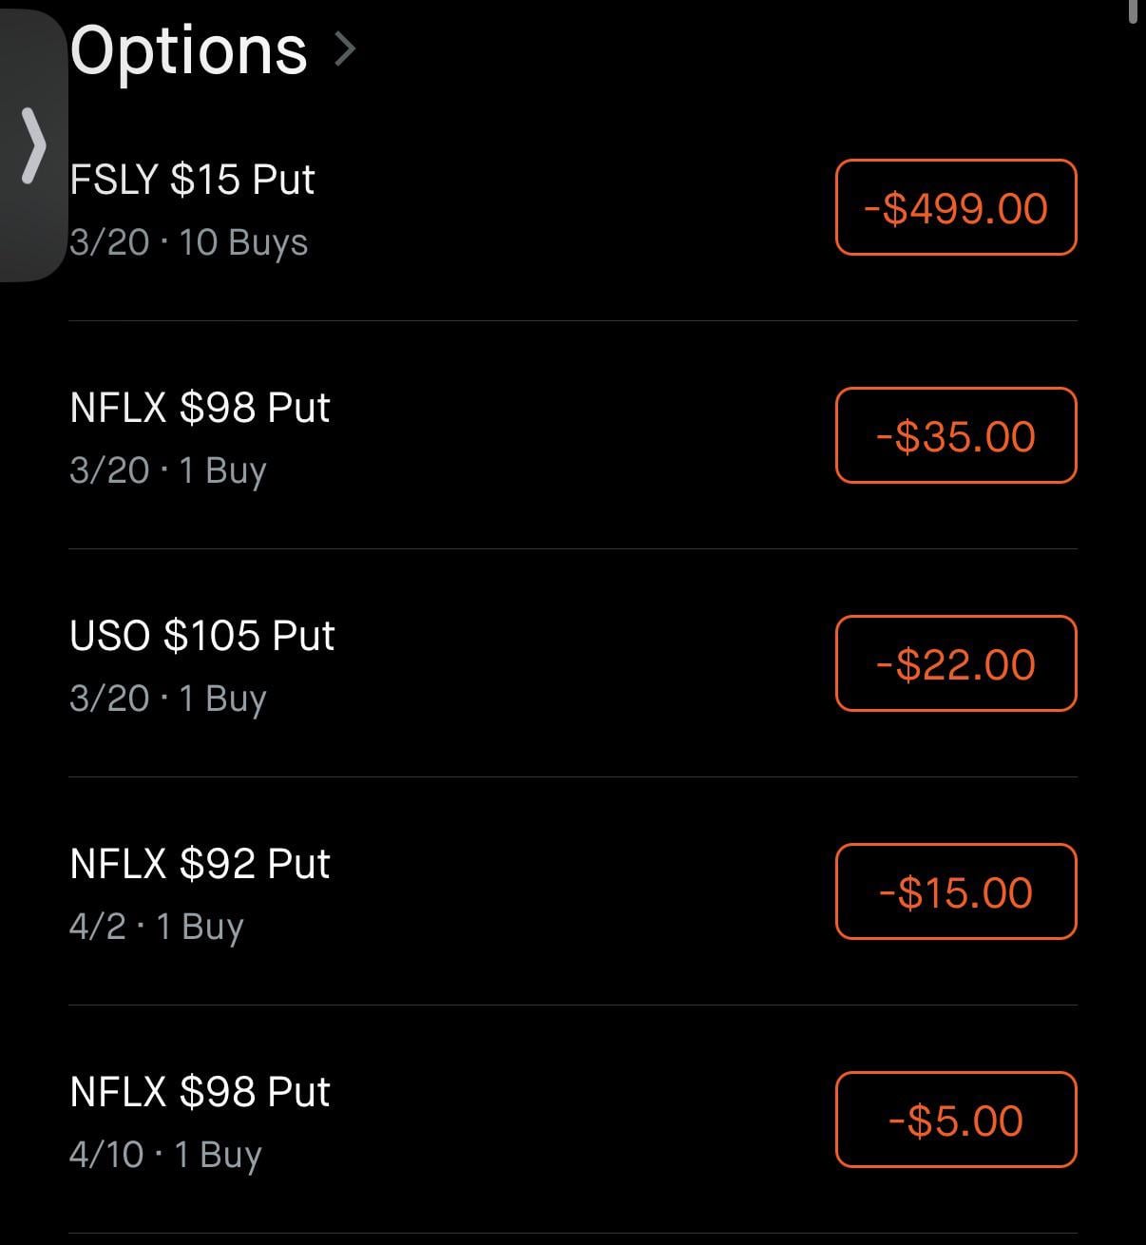
Task: Click the "3/20 · 10 Buys" detail text
Action: 188,242
